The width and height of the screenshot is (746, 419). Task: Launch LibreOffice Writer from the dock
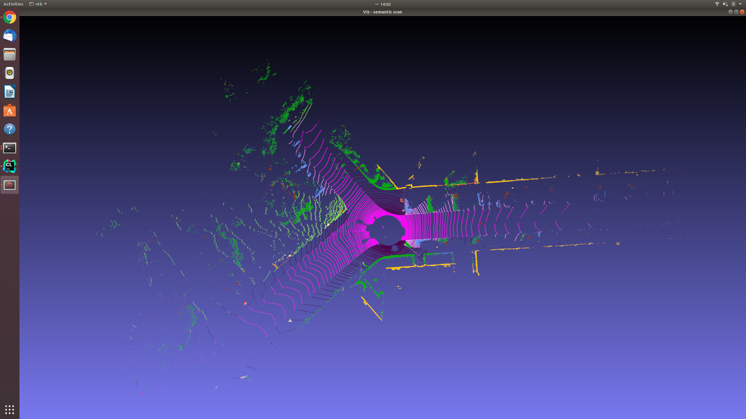[x=10, y=92]
